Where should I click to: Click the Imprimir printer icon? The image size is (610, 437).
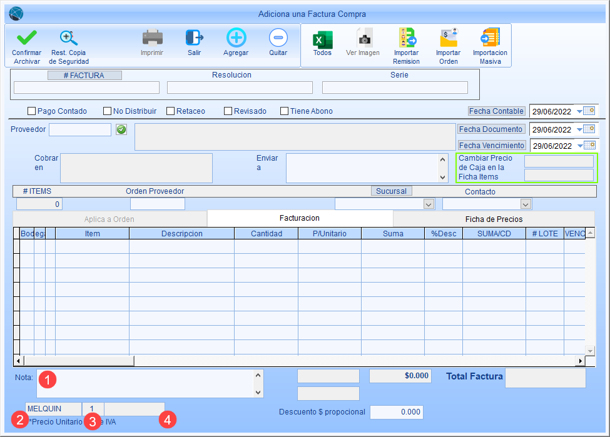pyautogui.click(x=152, y=38)
